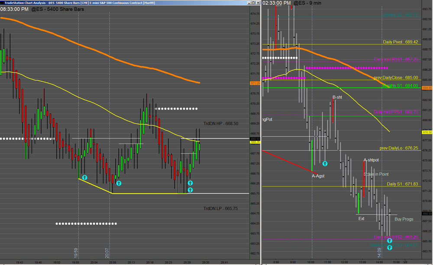Click the TrdDN HP - 668.50 label

[x=221, y=123]
